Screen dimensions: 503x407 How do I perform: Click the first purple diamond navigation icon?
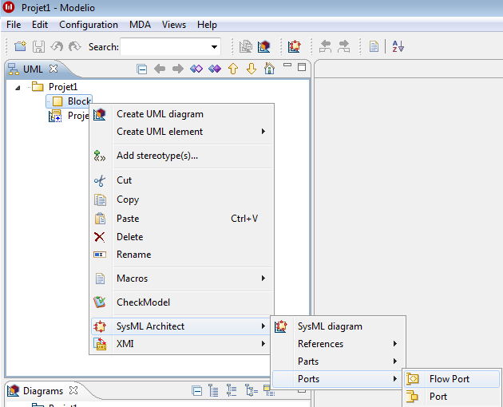[196, 69]
